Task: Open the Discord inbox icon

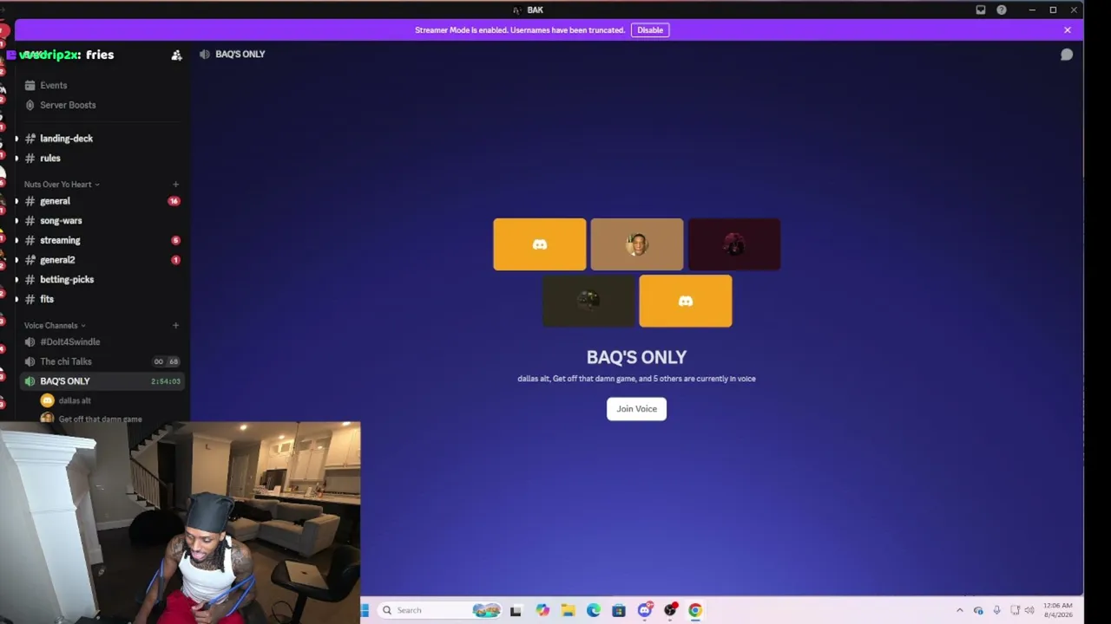Action: point(981,10)
